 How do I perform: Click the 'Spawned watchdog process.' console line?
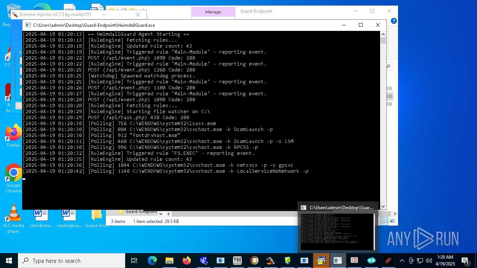pos(109,76)
